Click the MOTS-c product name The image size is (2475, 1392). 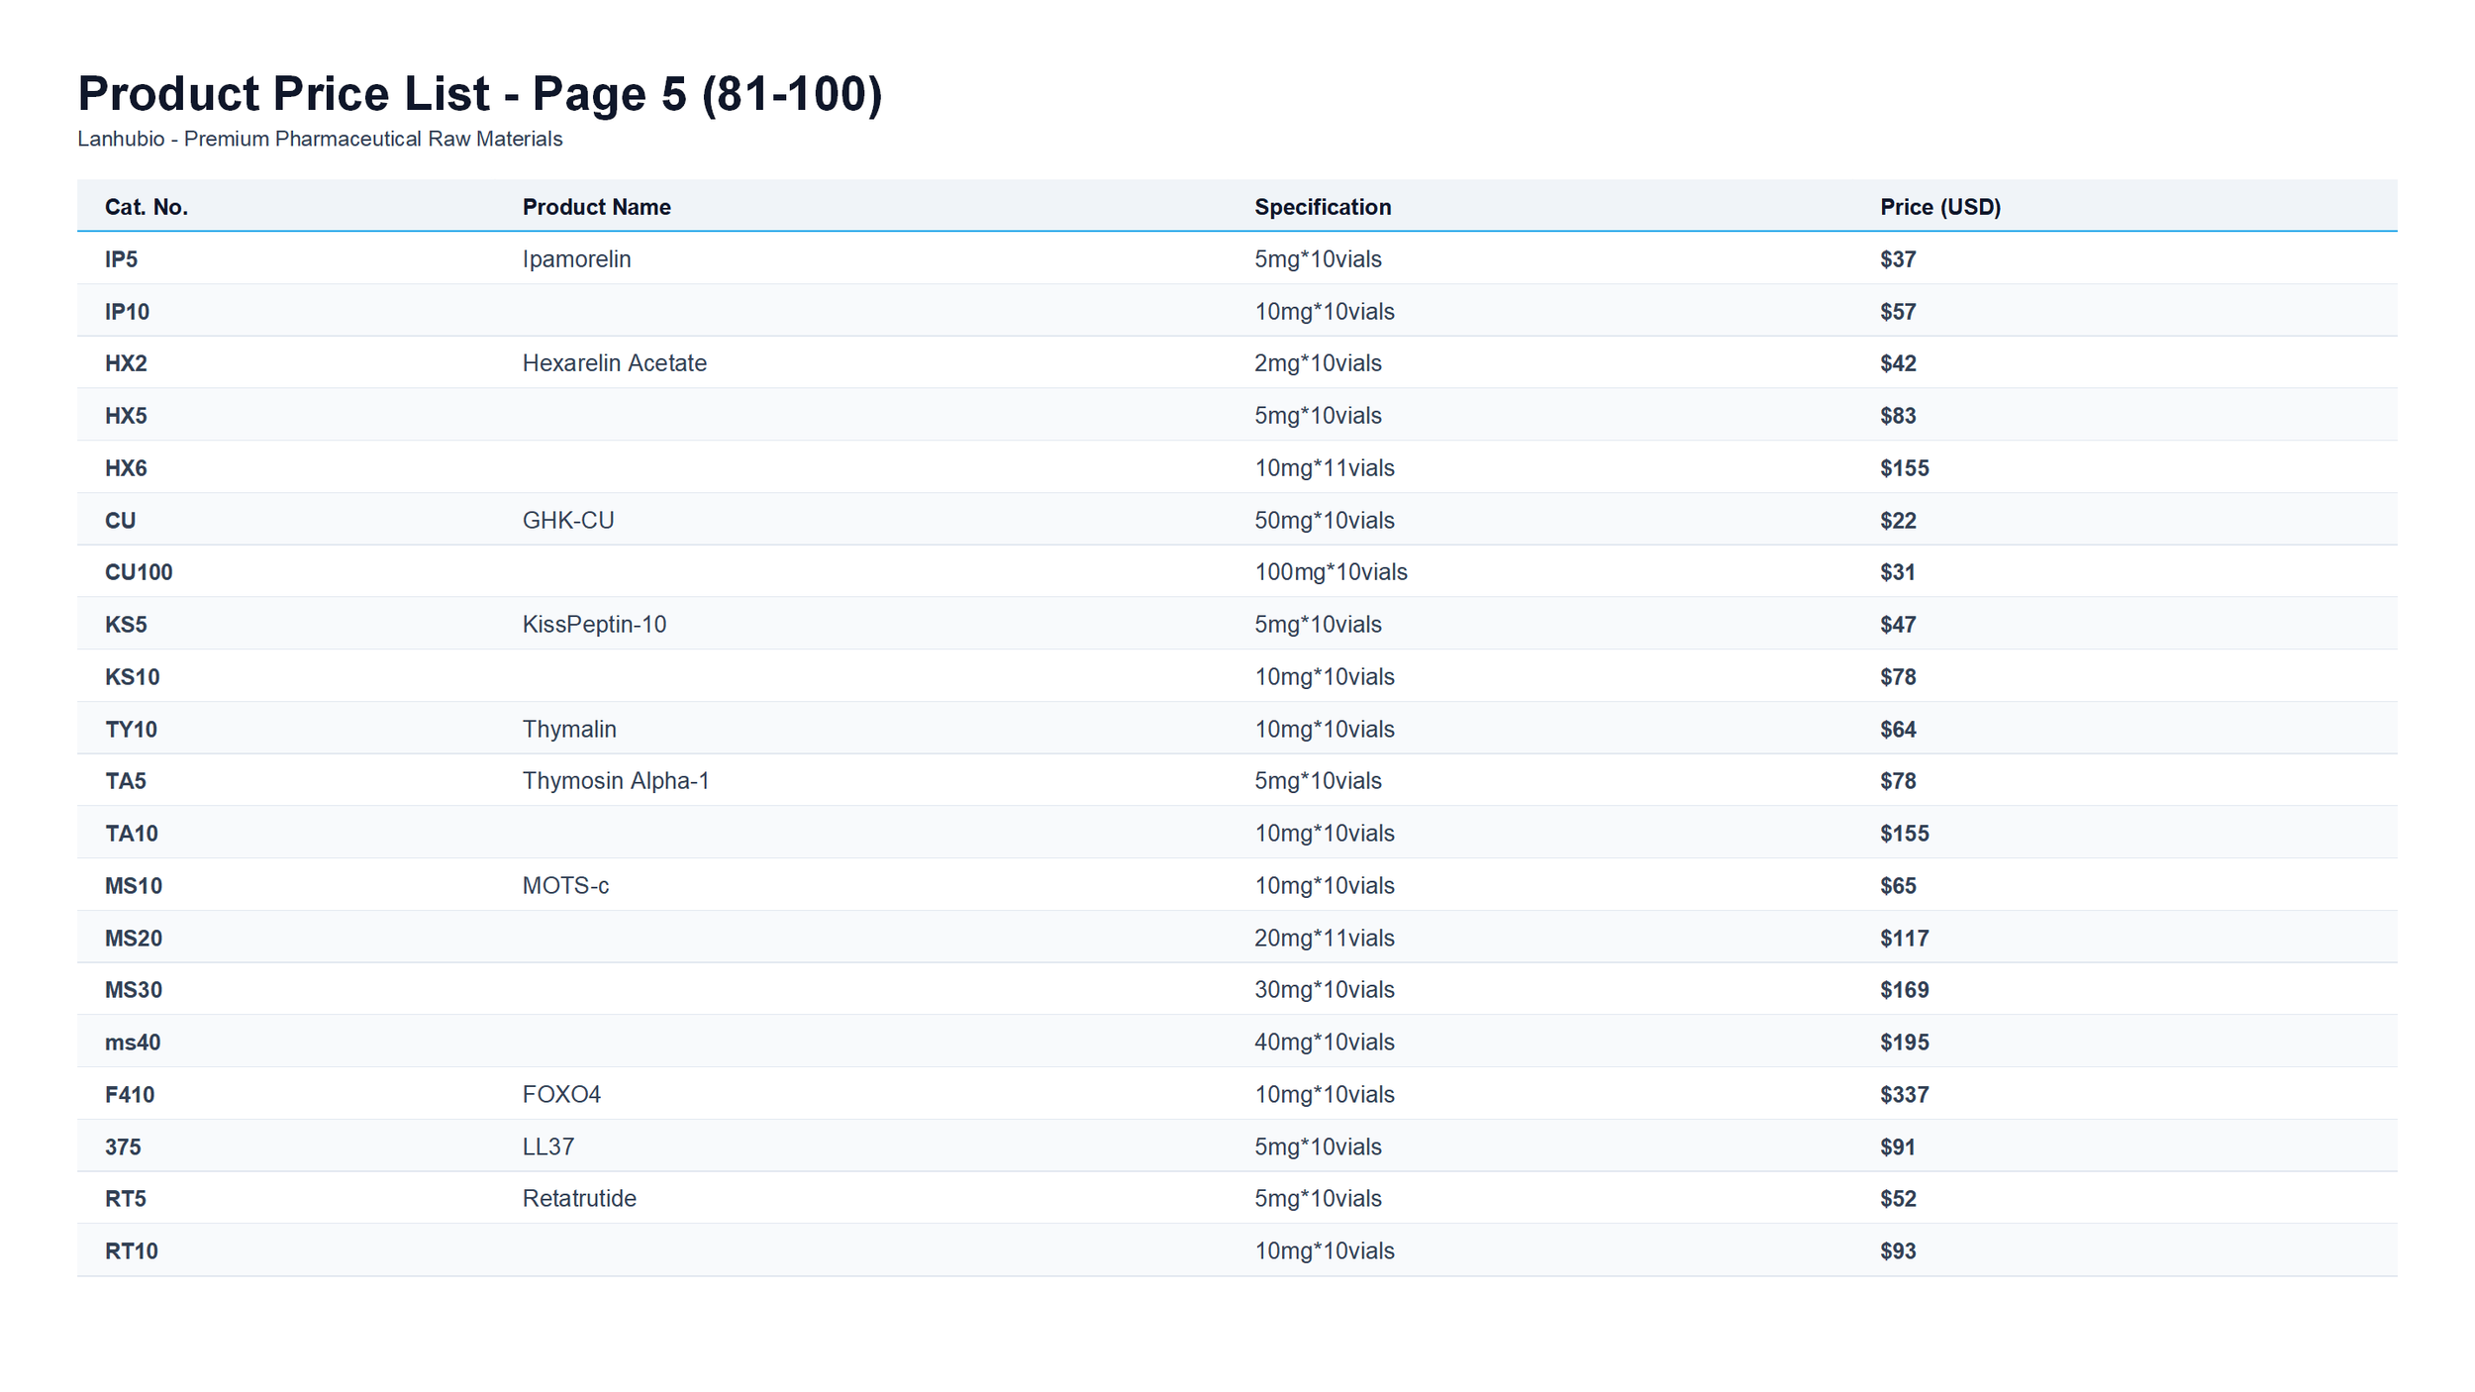(x=565, y=886)
